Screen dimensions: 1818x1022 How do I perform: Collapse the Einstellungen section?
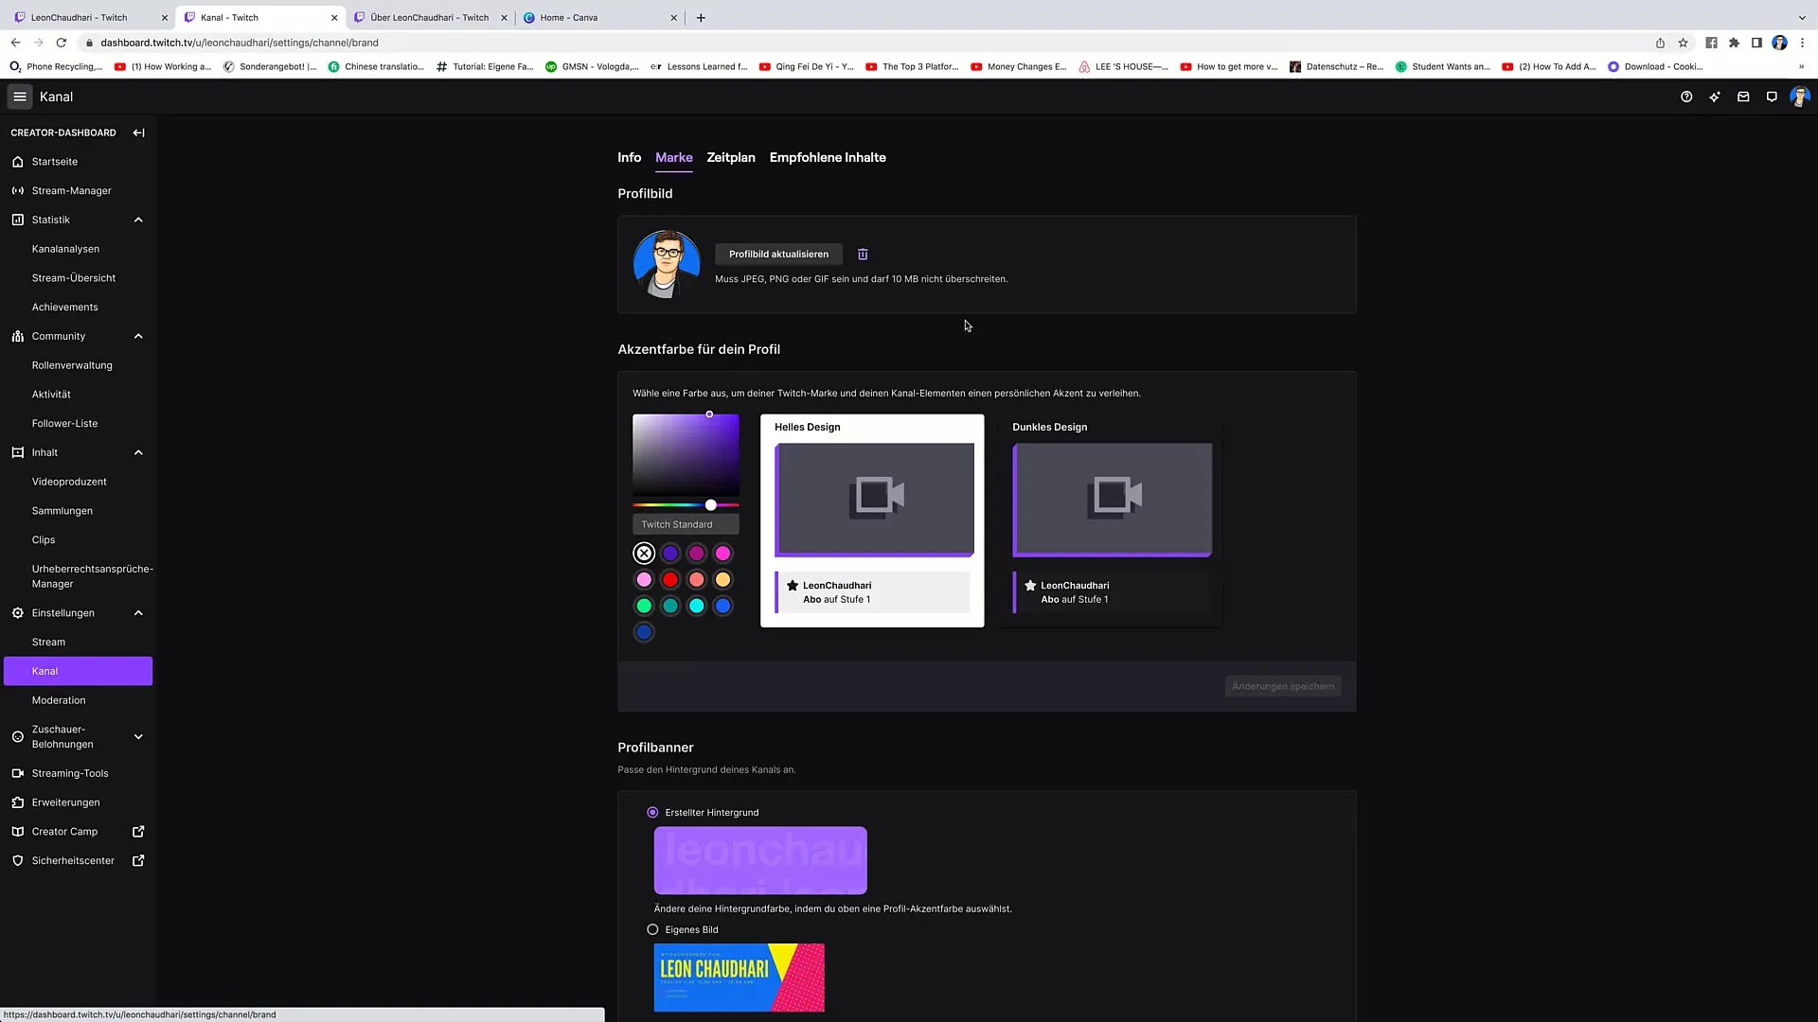138,613
